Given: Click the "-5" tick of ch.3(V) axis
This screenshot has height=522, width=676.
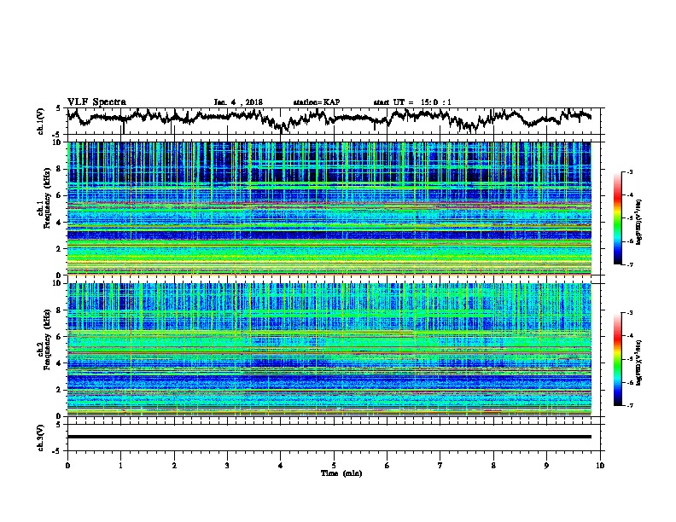Looking at the screenshot, I should (x=58, y=451).
